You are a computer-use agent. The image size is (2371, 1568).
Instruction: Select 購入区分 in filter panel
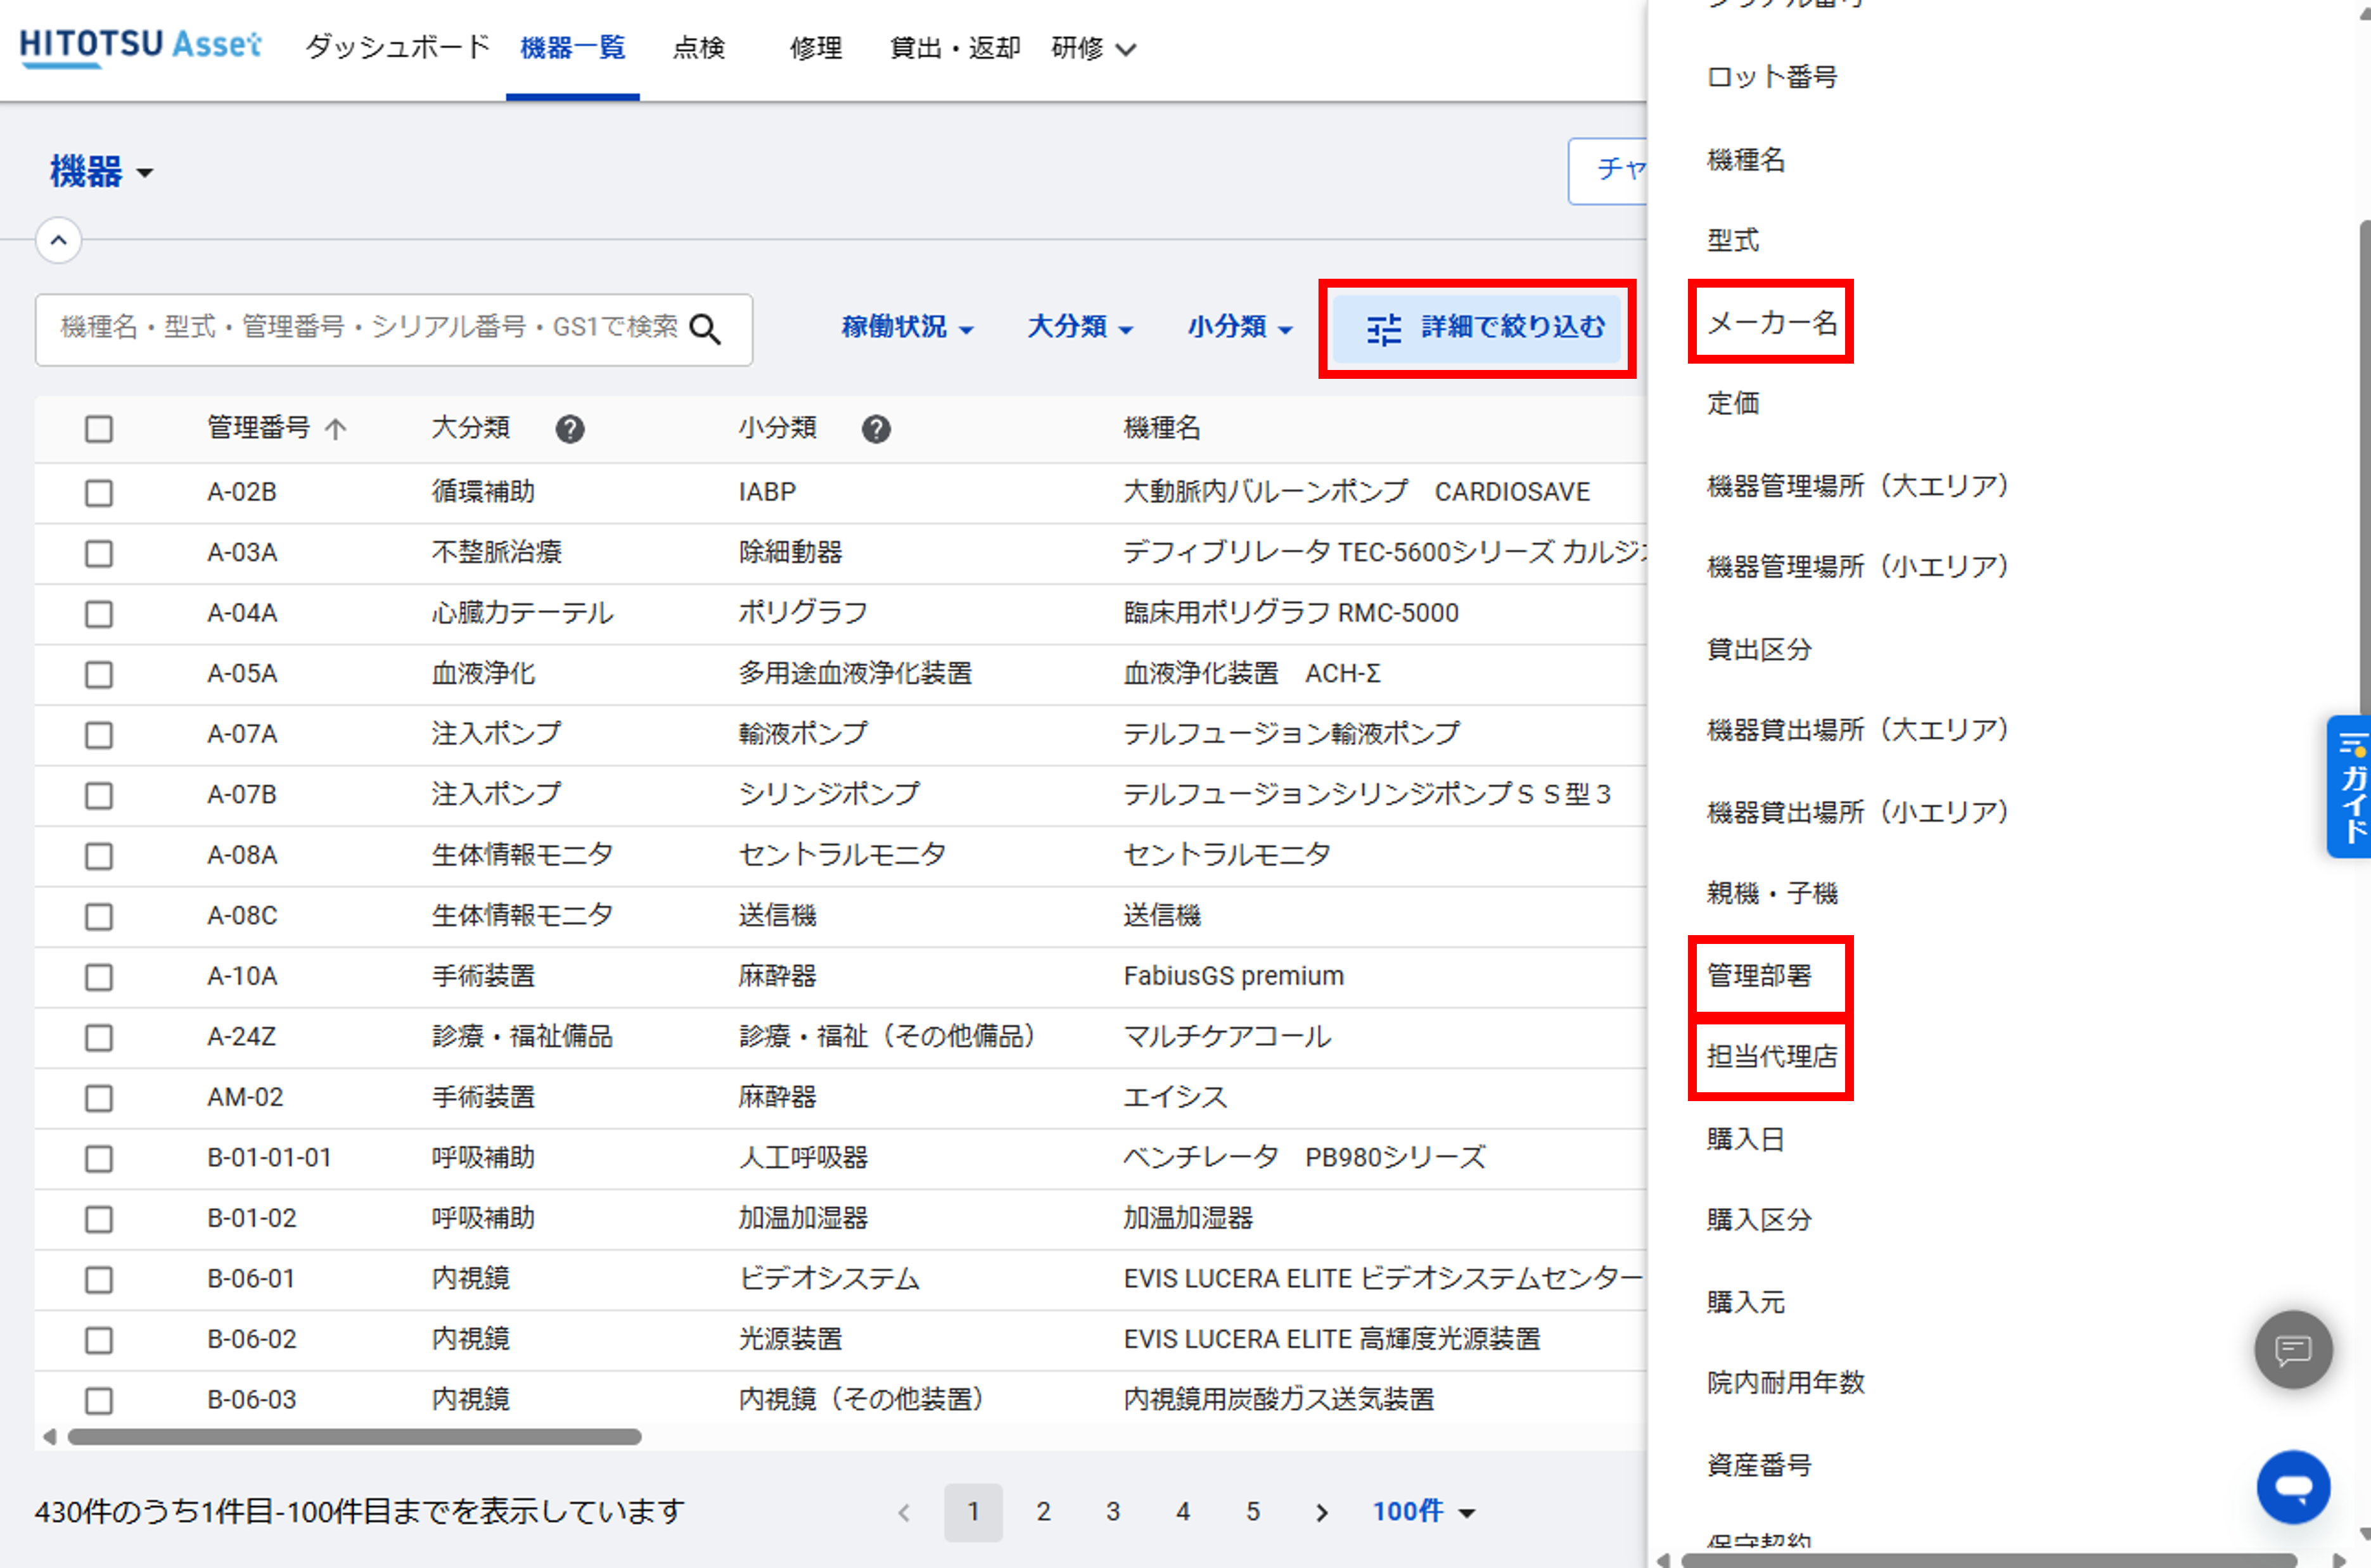click(x=1759, y=1220)
